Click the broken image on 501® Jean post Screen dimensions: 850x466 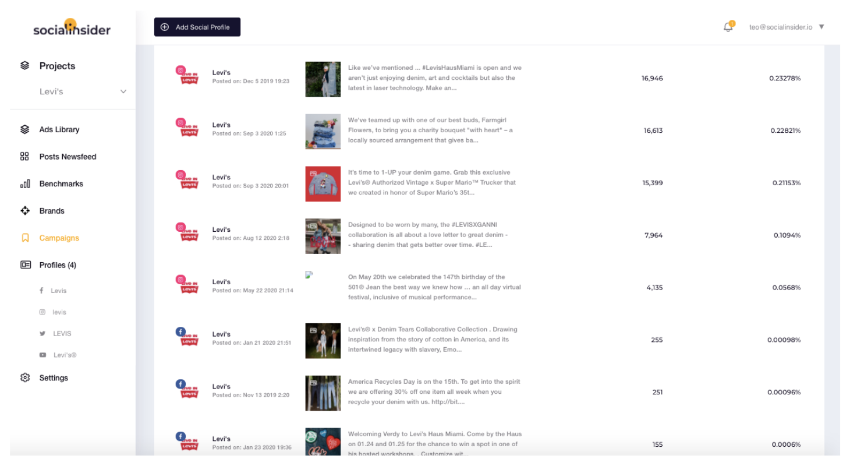click(x=309, y=274)
